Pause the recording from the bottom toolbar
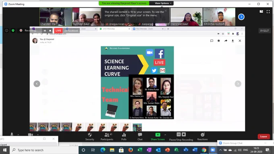The width and height of the screenshot is (274, 154). [179, 134]
